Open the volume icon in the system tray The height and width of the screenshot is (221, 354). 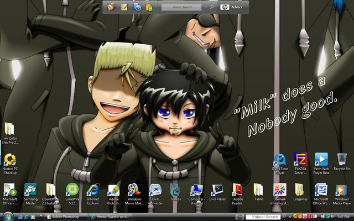332,217
